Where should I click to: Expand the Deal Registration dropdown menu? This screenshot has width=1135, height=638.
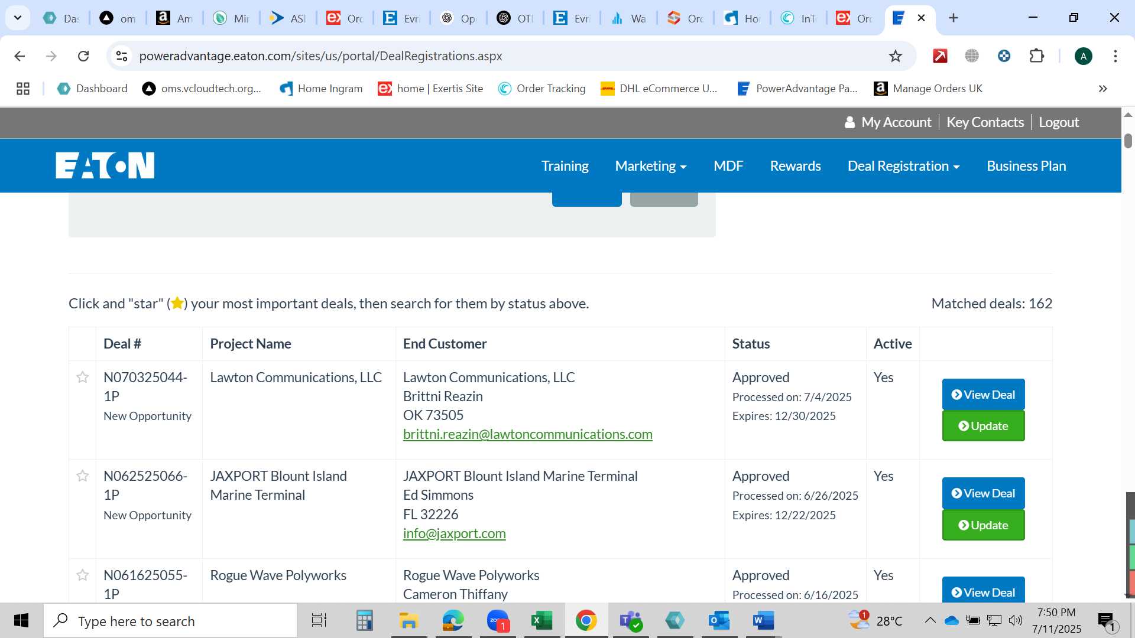coord(903,166)
